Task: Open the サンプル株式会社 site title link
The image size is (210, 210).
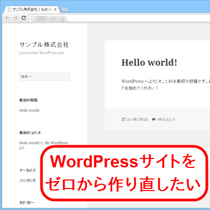Action: (x=44, y=45)
